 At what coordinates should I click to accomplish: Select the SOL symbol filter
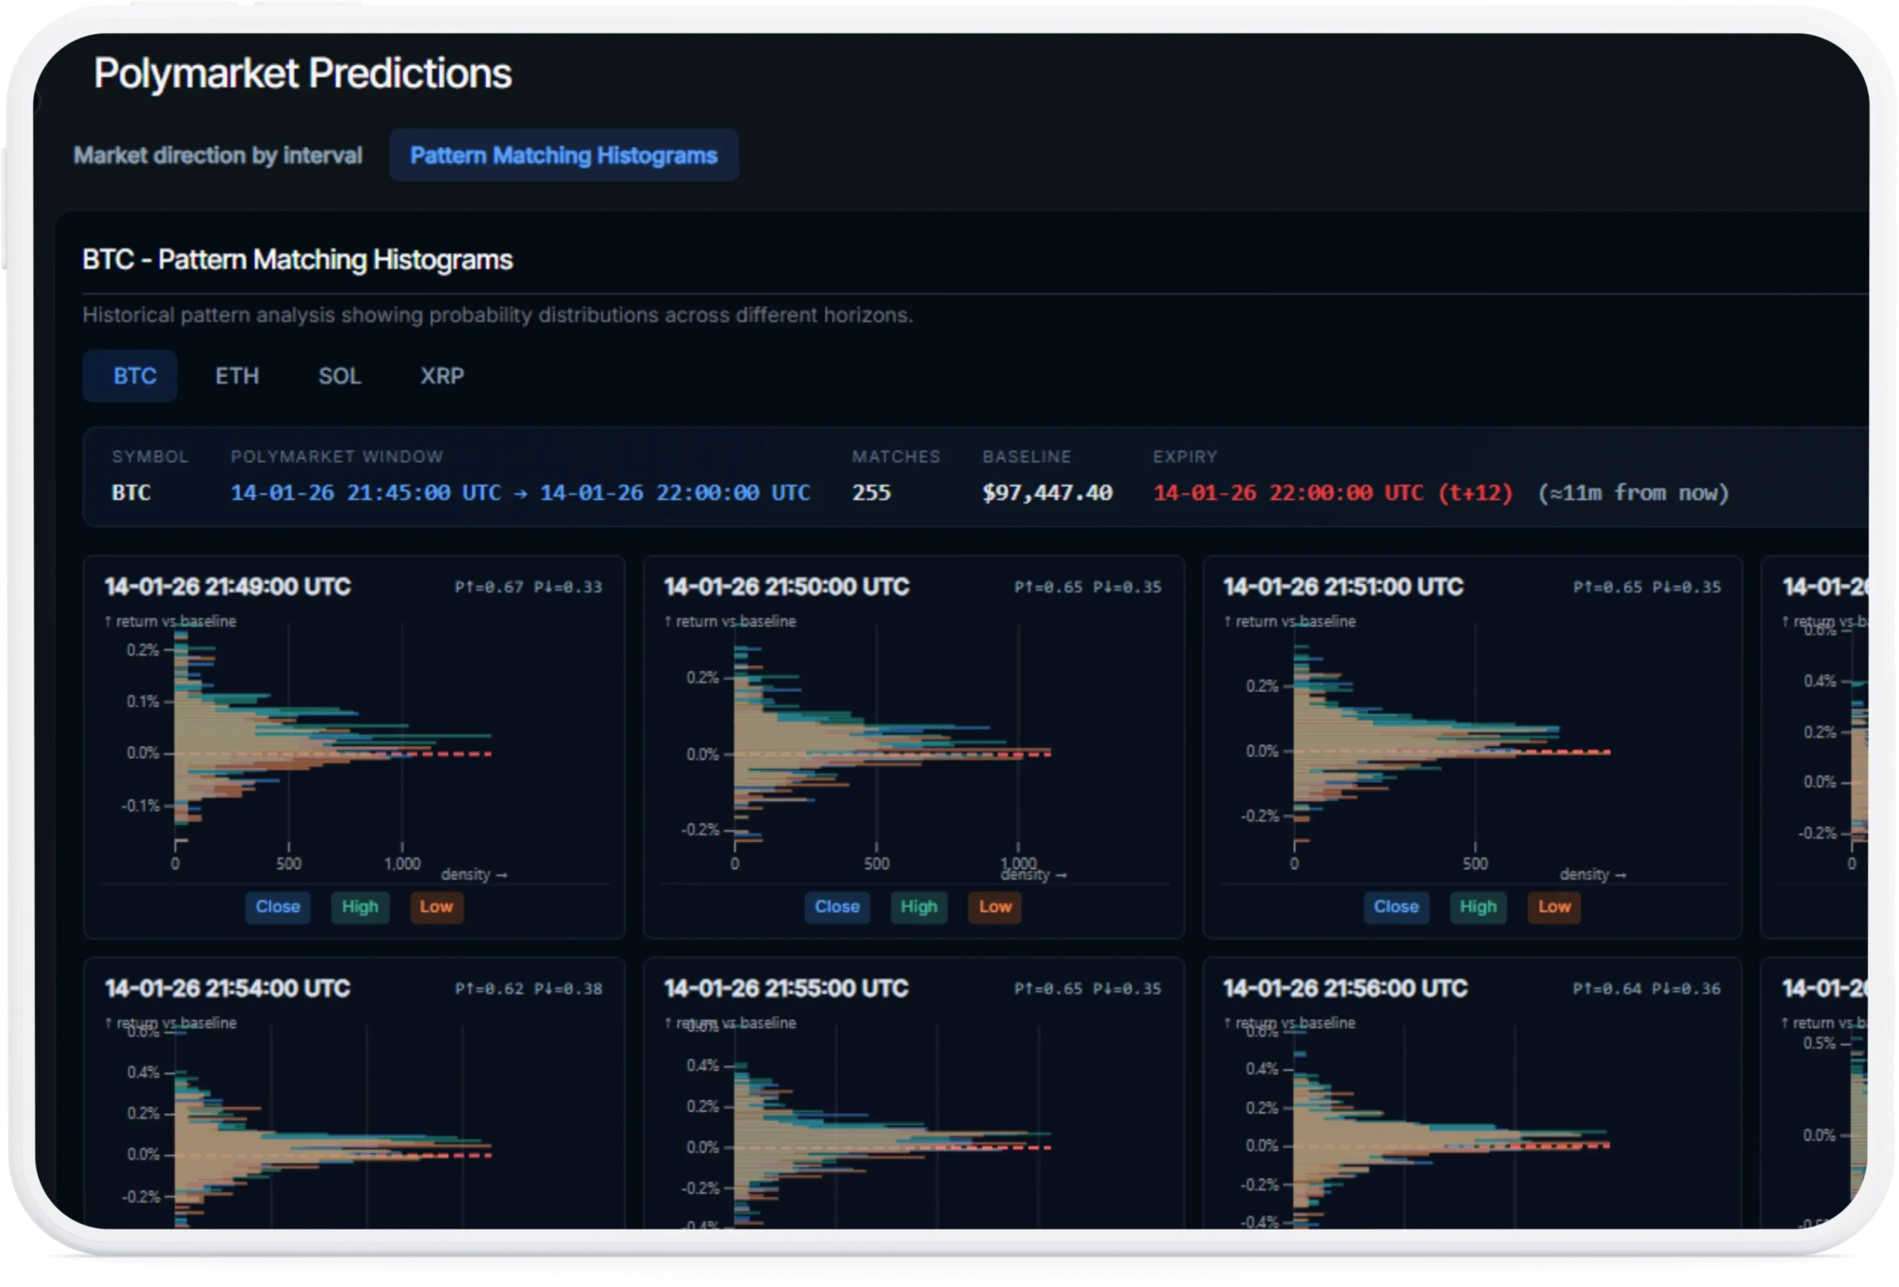[339, 376]
